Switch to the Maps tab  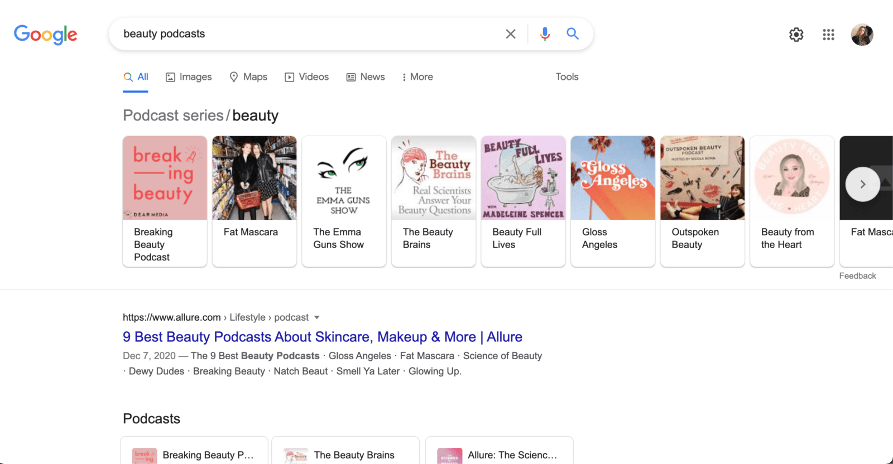pyautogui.click(x=248, y=77)
